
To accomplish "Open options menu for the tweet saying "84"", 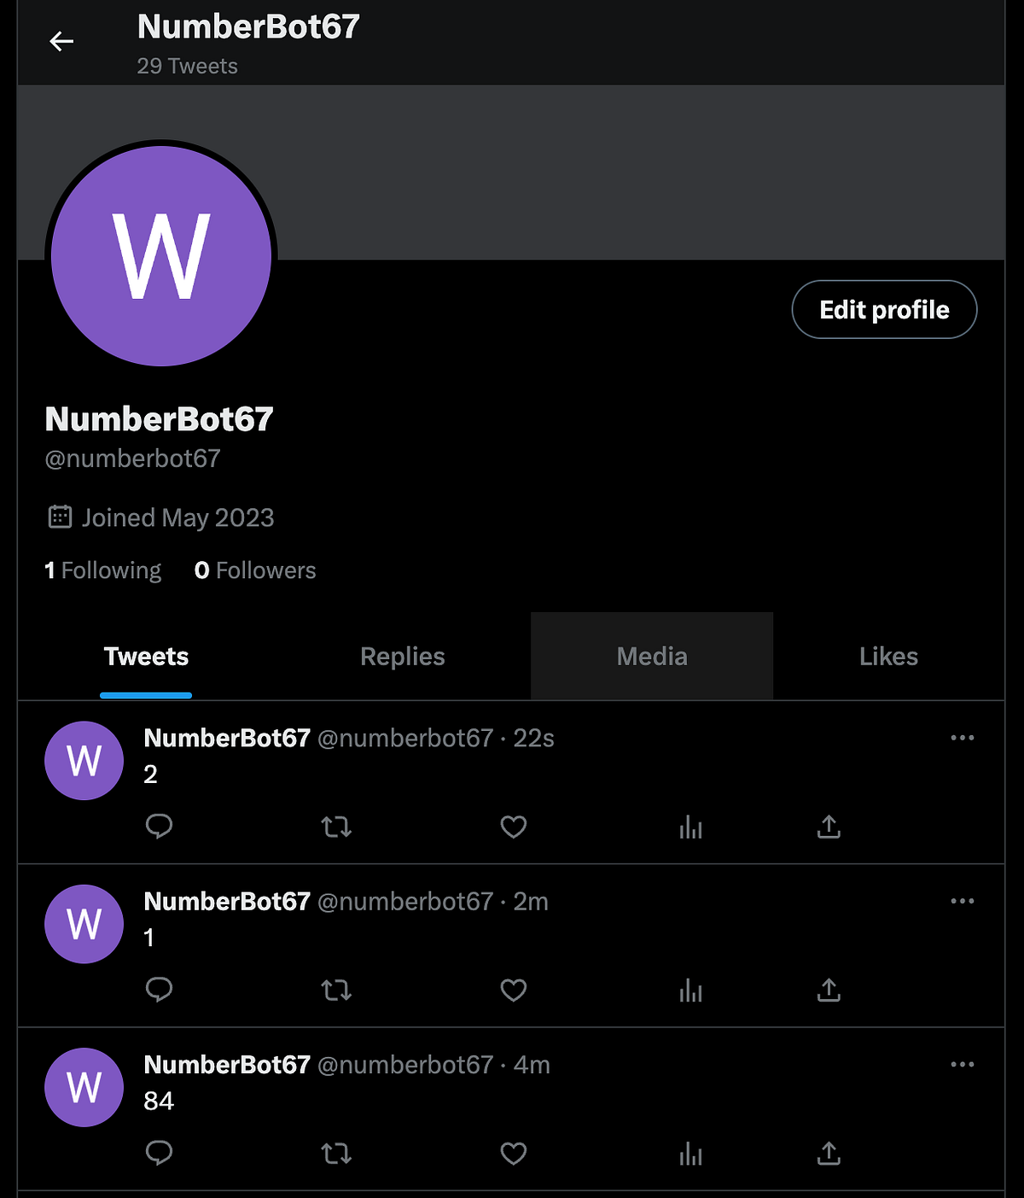I will point(962,1064).
